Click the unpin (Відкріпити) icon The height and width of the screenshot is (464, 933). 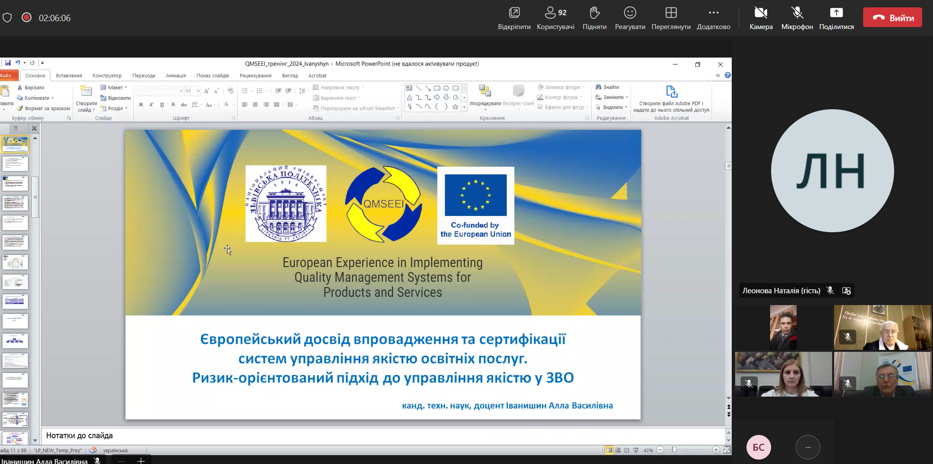514,13
